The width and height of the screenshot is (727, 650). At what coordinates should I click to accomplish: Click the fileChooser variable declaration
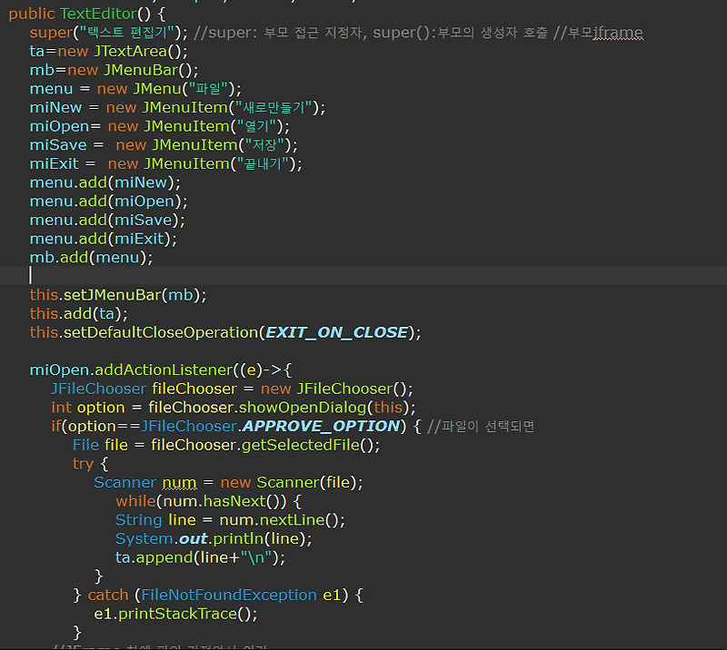[x=194, y=389]
